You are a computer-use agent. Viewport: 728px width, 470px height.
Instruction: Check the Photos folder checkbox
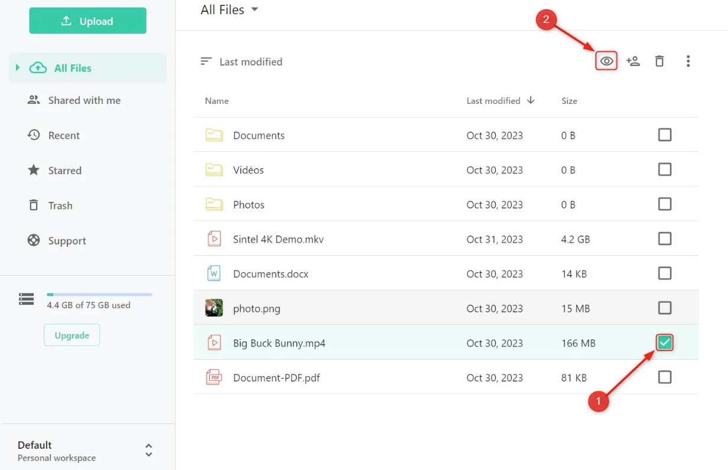pos(665,204)
